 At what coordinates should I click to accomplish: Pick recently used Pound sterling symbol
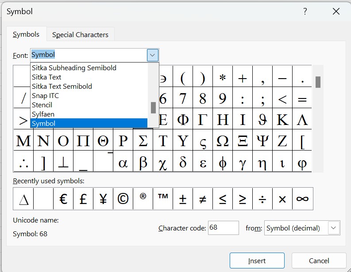[83, 199]
